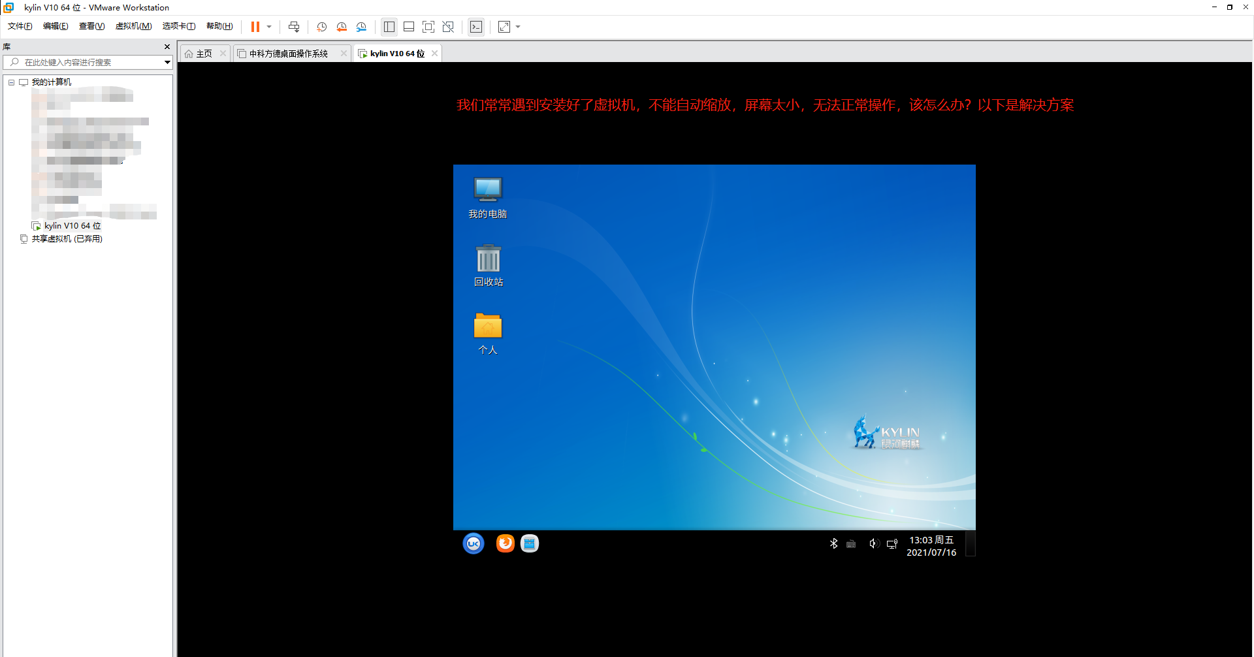Select 我的计算机 in the library tree
This screenshot has height=657, width=1254.
(52, 82)
